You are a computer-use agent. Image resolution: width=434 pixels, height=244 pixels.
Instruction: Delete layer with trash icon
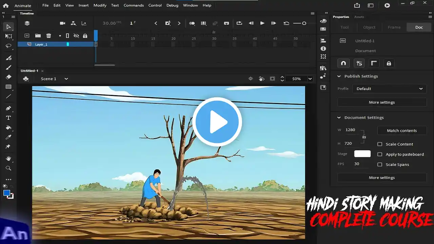[48, 36]
